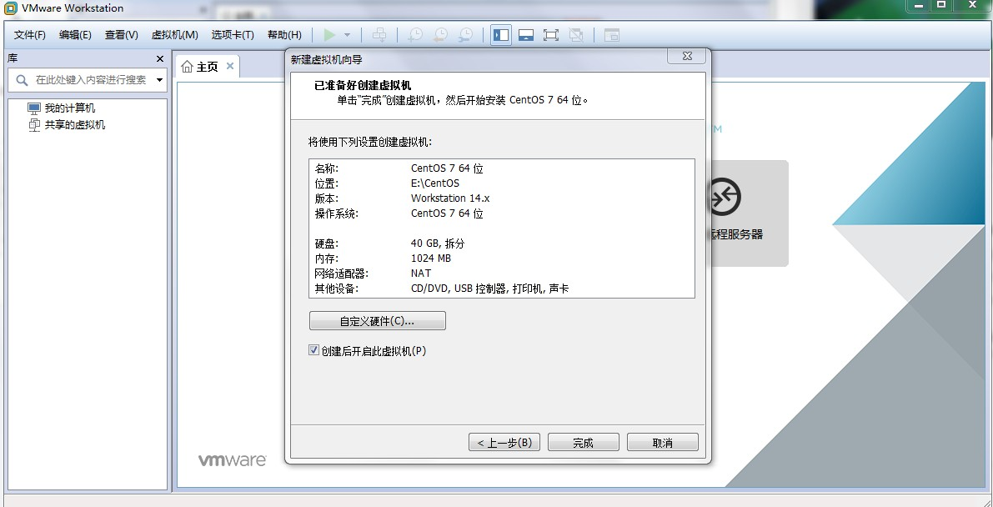
Task: Click the send Ctrl+Alt+Del toolbar icon
Action: [379, 35]
